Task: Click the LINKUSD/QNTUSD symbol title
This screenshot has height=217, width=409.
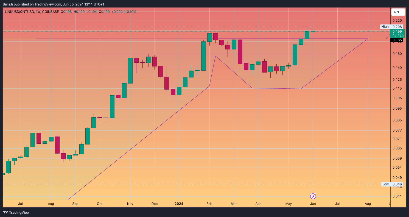Action: coord(19,12)
